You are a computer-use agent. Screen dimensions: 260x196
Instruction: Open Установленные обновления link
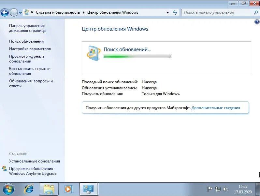(x=35, y=161)
